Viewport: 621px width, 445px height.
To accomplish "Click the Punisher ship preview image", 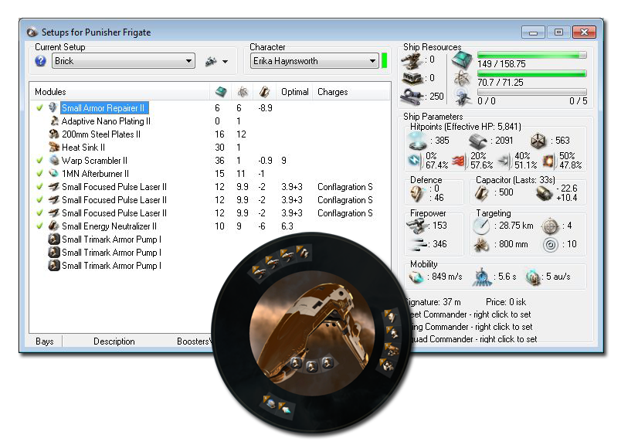I will [x=312, y=332].
